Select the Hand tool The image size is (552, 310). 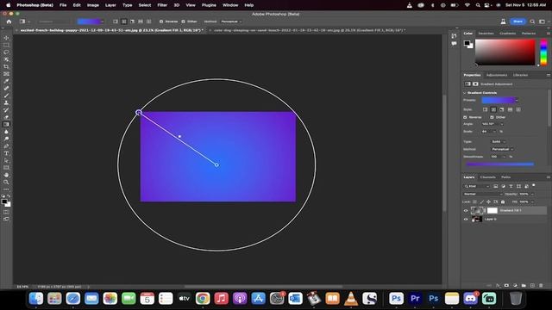point(6,175)
